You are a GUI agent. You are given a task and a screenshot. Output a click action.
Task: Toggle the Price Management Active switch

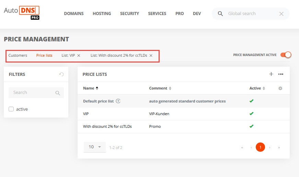(x=286, y=55)
